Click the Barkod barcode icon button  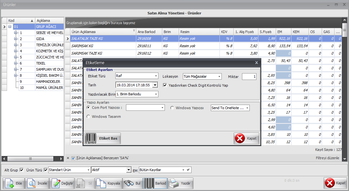155,183
